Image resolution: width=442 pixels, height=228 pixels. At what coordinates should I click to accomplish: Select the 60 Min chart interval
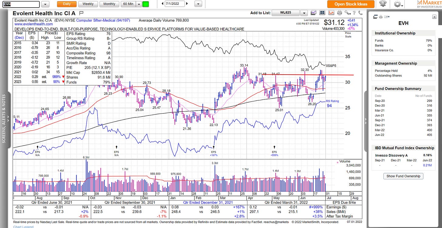128,4
